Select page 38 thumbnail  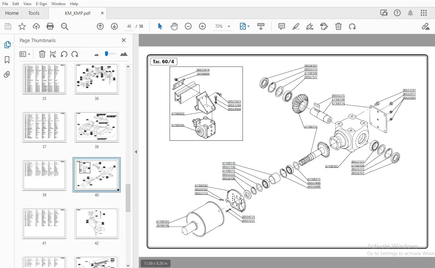(x=97, y=127)
